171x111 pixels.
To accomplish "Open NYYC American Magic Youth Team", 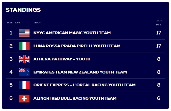I will [72, 33].
